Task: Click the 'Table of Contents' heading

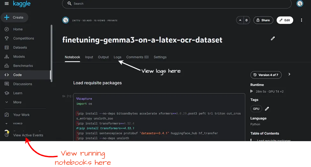Action: pyautogui.click(x=264, y=133)
